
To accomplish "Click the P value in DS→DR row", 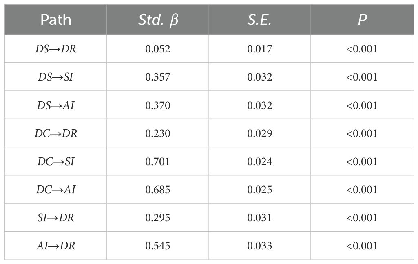I will pos(362,49).
